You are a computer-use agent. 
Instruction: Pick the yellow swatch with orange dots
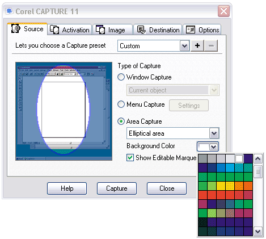[230, 186]
